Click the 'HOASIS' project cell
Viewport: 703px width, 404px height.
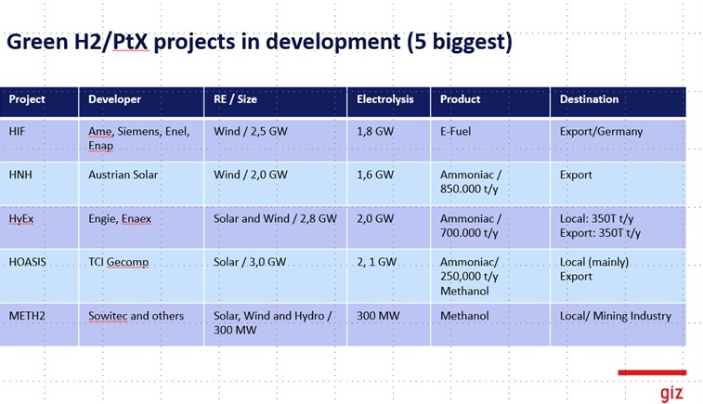click(x=39, y=276)
